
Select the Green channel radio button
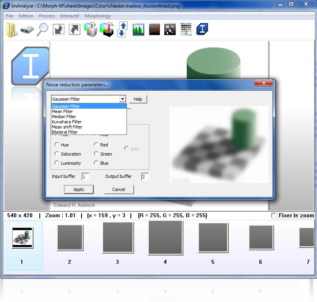pos(96,154)
